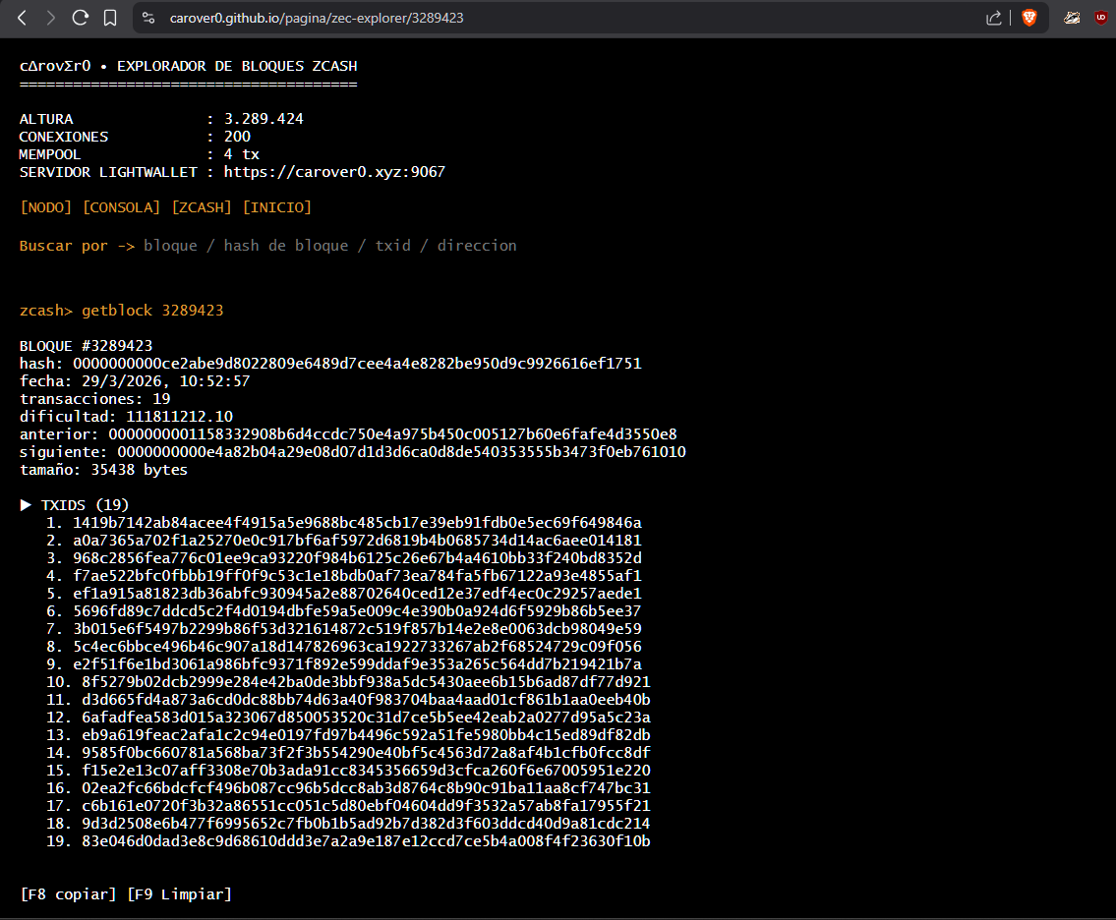This screenshot has width=1116, height=920.
Task: Open the siguiente block hash
Action: point(401,452)
